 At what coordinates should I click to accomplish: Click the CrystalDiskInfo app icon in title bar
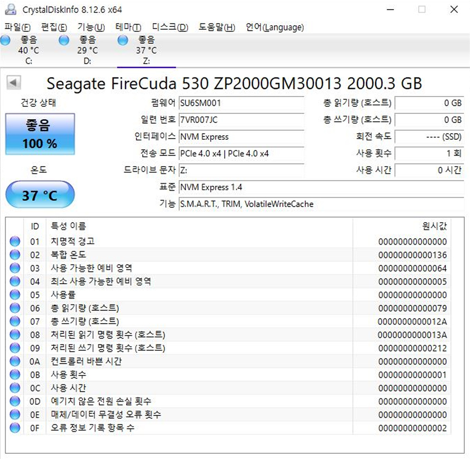(11, 9)
